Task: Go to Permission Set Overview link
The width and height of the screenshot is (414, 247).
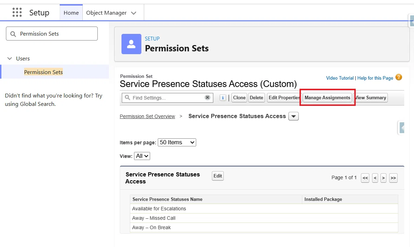Action: coord(147,116)
